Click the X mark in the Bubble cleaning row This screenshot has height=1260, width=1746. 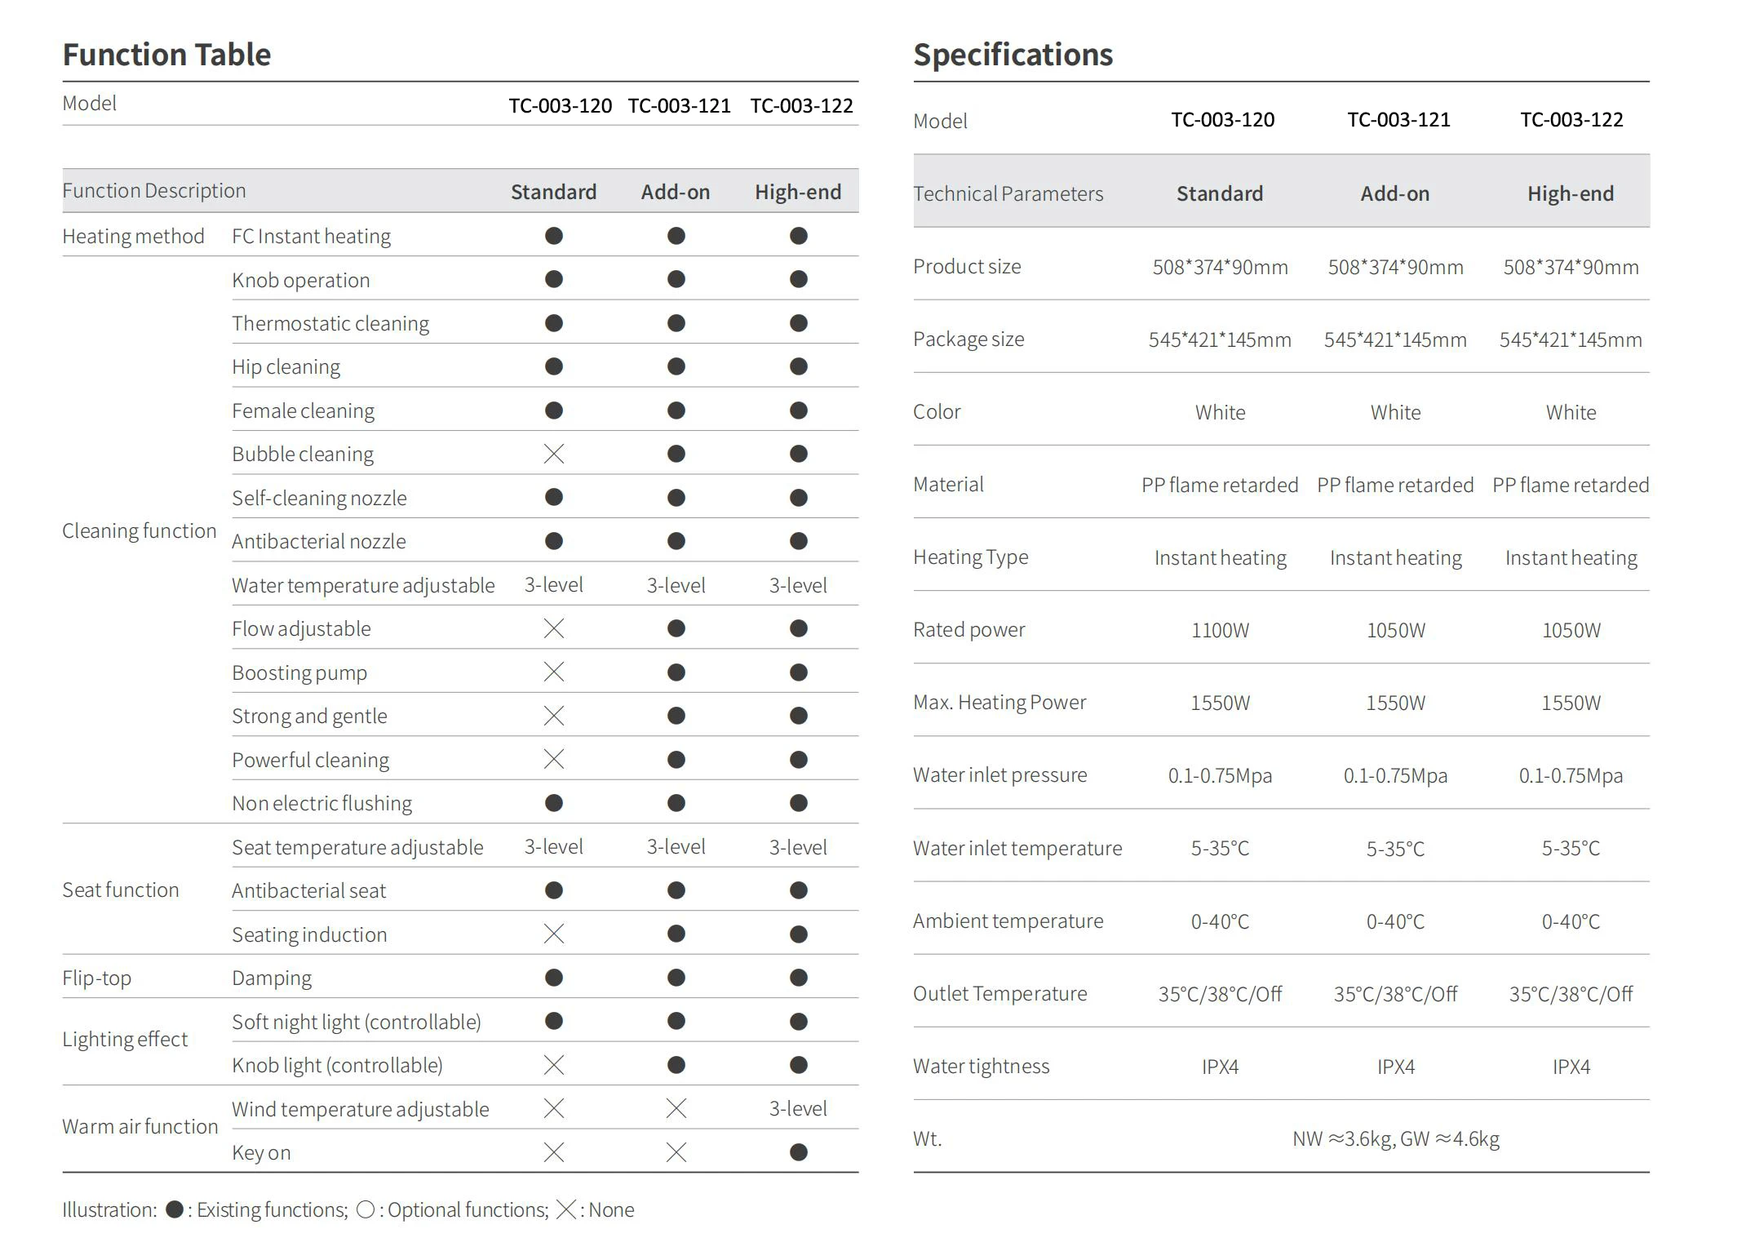(553, 454)
